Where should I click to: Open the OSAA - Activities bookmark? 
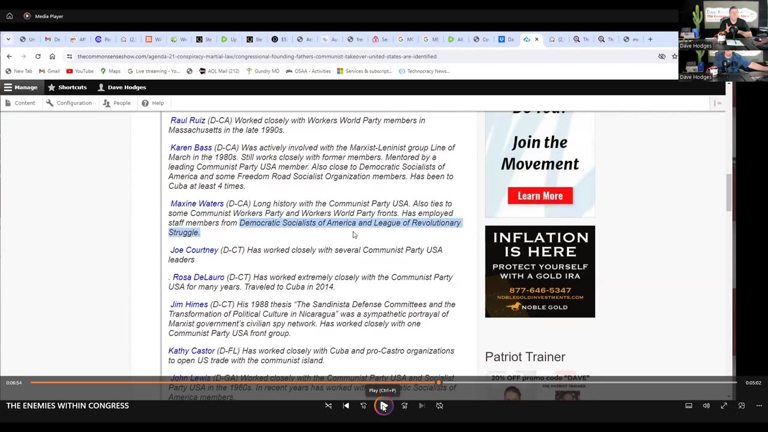point(308,71)
